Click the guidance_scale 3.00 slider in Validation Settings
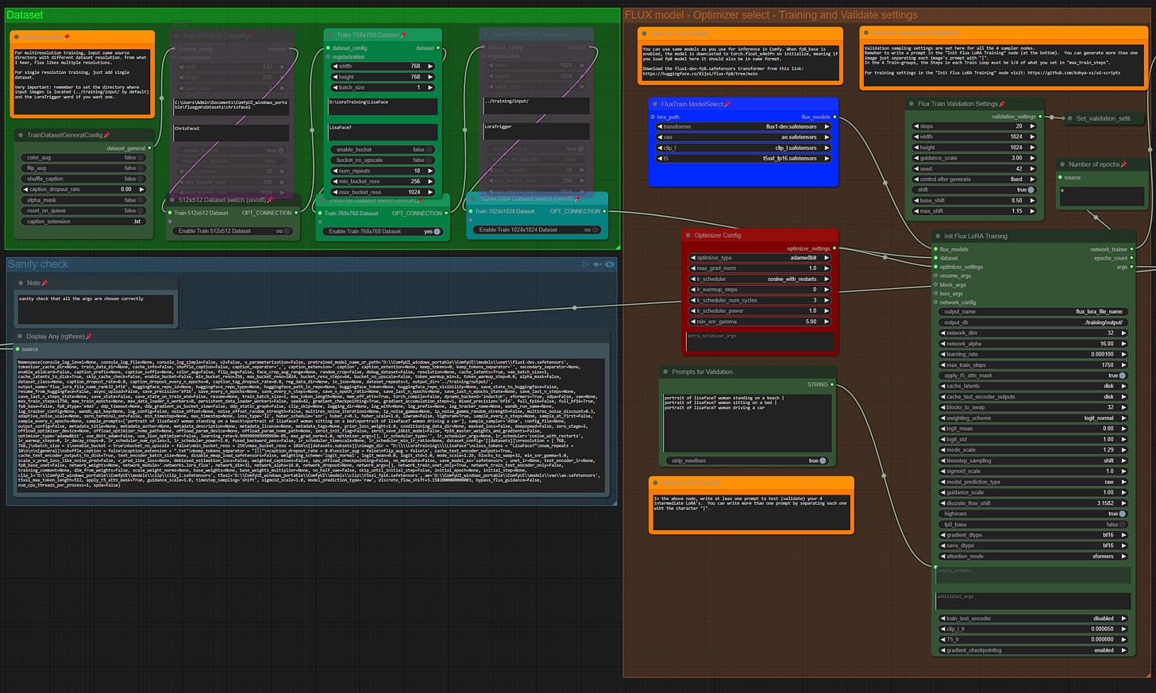The height and width of the screenshot is (693, 1156). 973,158
